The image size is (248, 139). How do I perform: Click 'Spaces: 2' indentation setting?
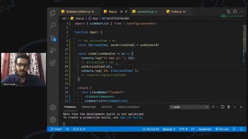(169, 129)
